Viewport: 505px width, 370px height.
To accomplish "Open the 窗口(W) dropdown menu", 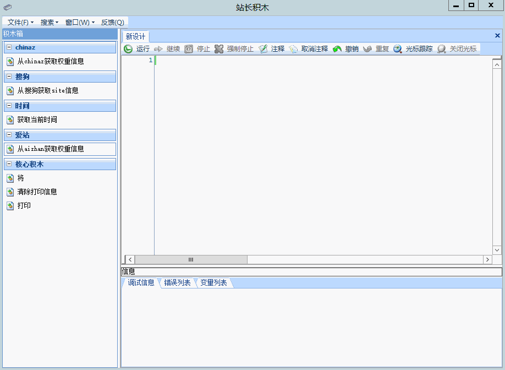I will [80, 23].
